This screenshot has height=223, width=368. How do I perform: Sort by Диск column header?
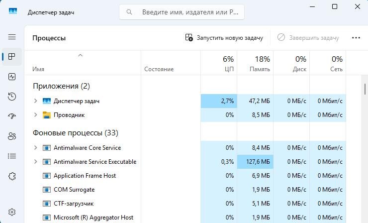291,63
